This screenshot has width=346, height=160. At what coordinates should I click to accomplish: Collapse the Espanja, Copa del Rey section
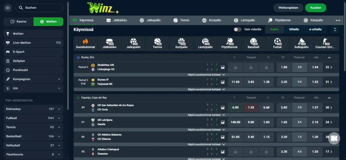(x=329, y=98)
